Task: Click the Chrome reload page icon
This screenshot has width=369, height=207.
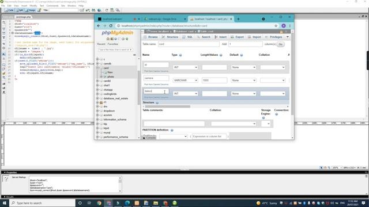Action: pos(111,26)
